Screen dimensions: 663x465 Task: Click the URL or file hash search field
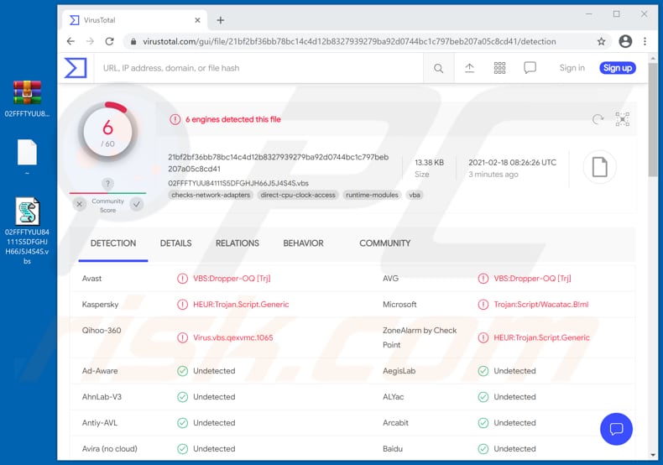(x=258, y=68)
